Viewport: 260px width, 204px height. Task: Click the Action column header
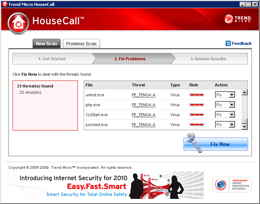click(221, 85)
